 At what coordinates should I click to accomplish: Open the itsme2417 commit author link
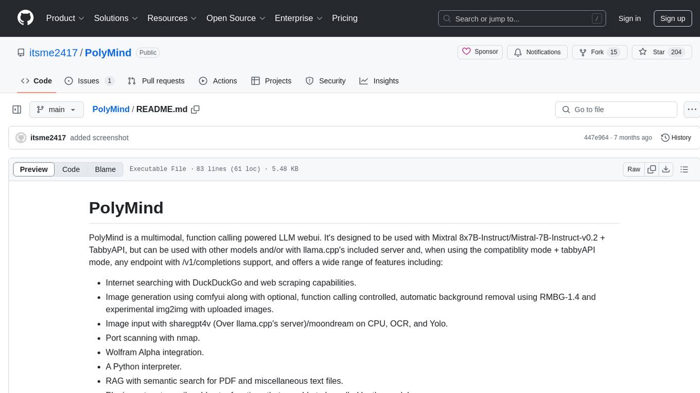point(48,138)
